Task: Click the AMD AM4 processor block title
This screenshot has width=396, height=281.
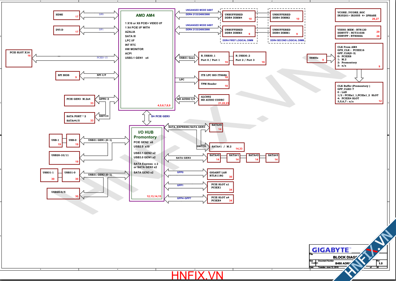Action: tap(145, 15)
